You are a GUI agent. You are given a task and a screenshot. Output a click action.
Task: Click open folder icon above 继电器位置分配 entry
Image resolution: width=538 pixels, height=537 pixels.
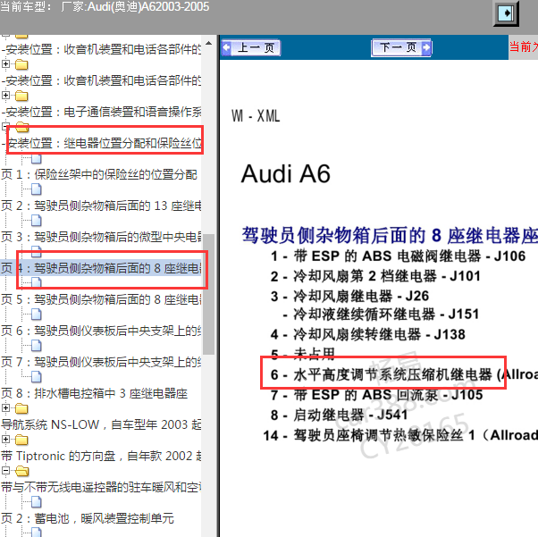[22, 127]
